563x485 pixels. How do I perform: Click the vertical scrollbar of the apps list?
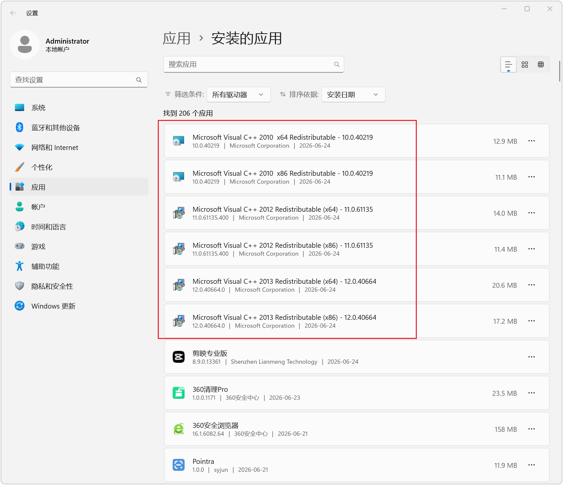pyautogui.click(x=560, y=71)
